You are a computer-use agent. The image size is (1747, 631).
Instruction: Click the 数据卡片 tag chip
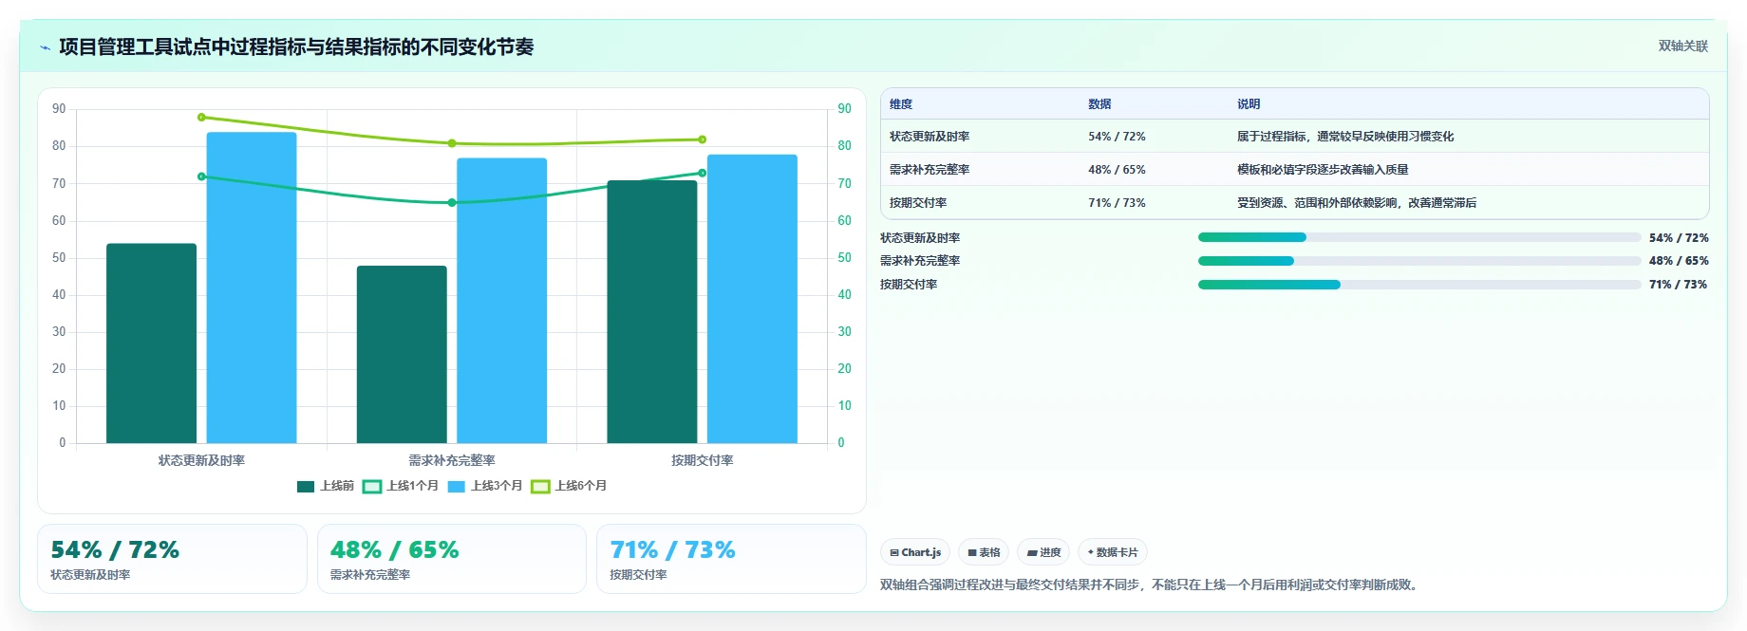(x=1113, y=552)
